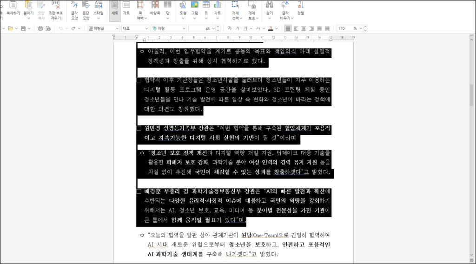Toggle underline 가 formatting

[245, 28]
